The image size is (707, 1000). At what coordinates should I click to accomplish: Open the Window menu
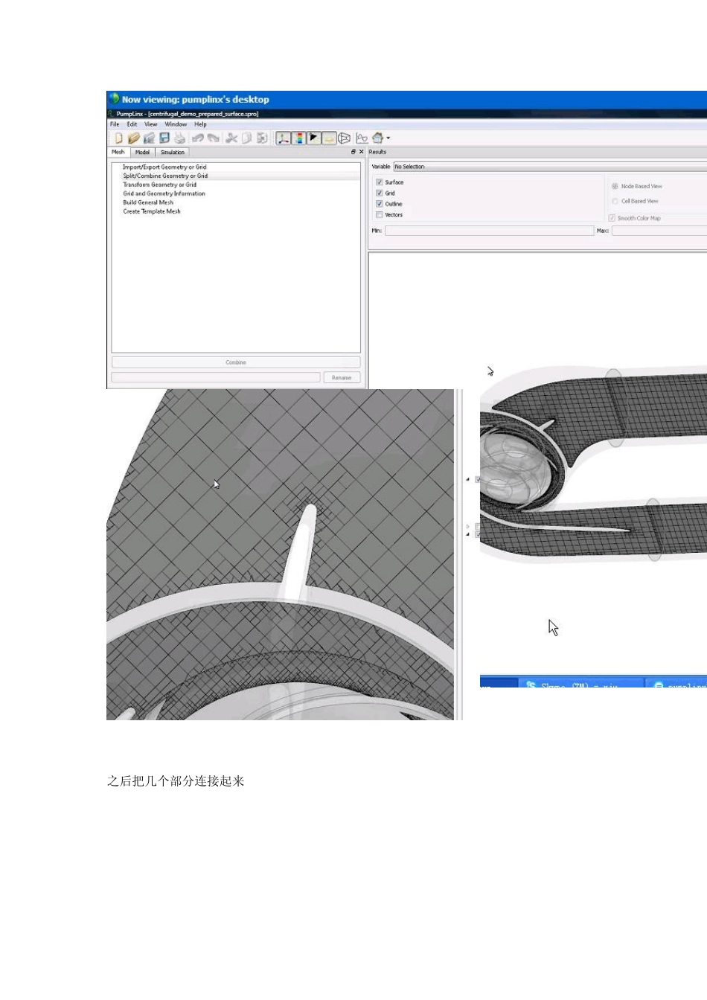click(176, 124)
